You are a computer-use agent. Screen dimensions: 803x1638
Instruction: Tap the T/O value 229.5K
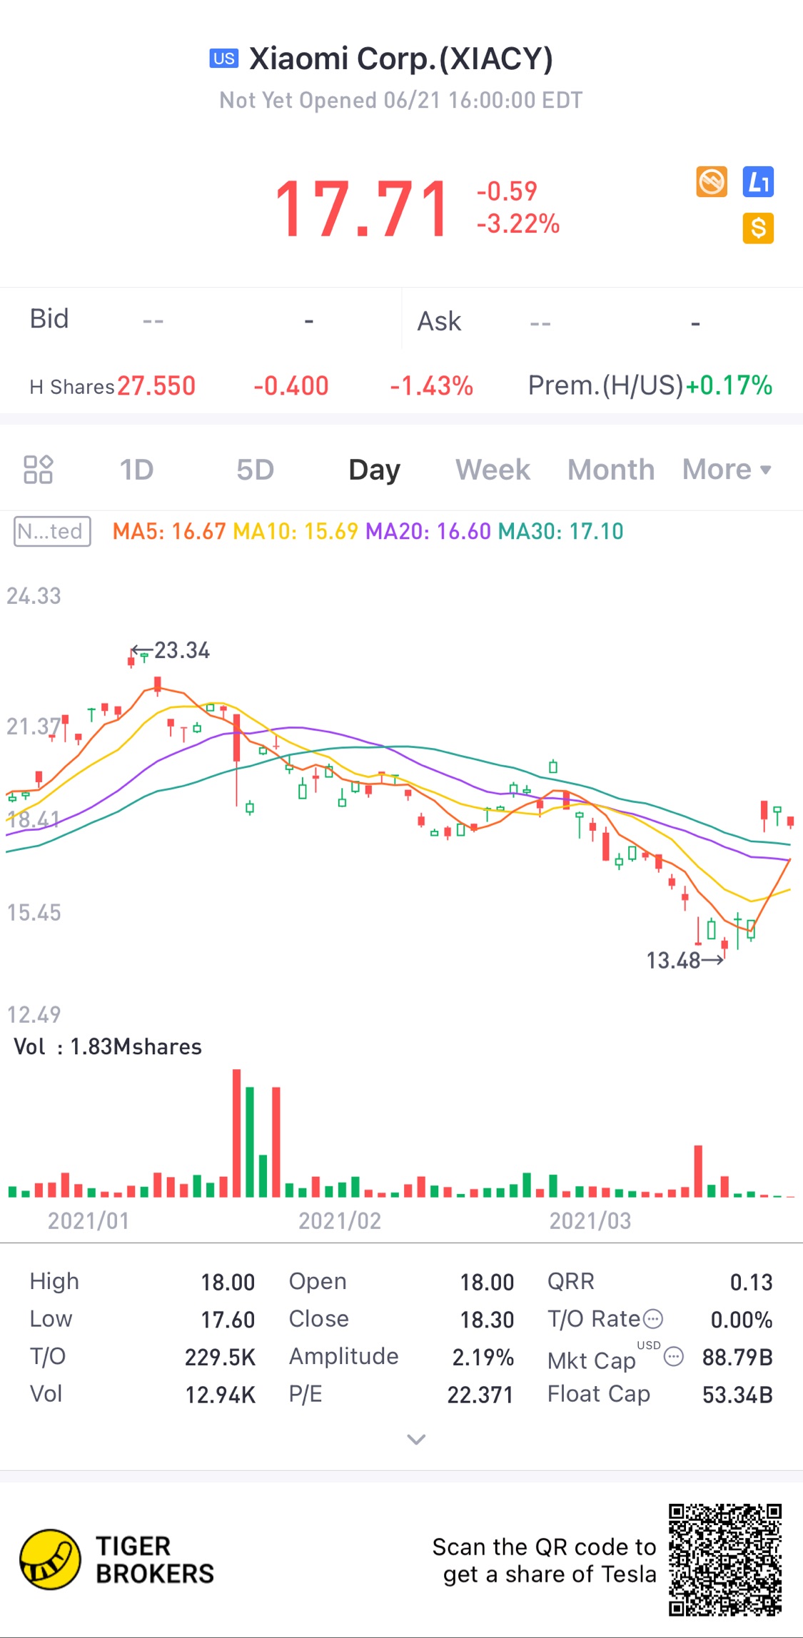tap(220, 1358)
